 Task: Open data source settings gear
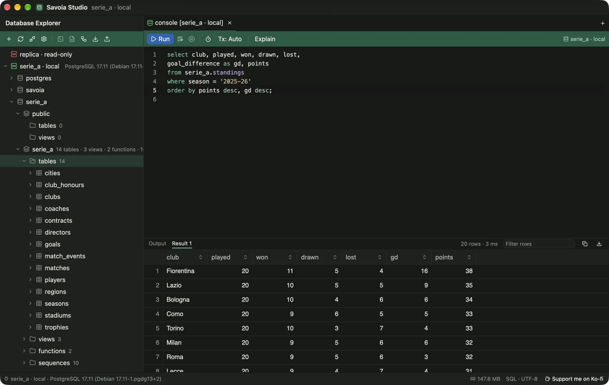(44, 39)
